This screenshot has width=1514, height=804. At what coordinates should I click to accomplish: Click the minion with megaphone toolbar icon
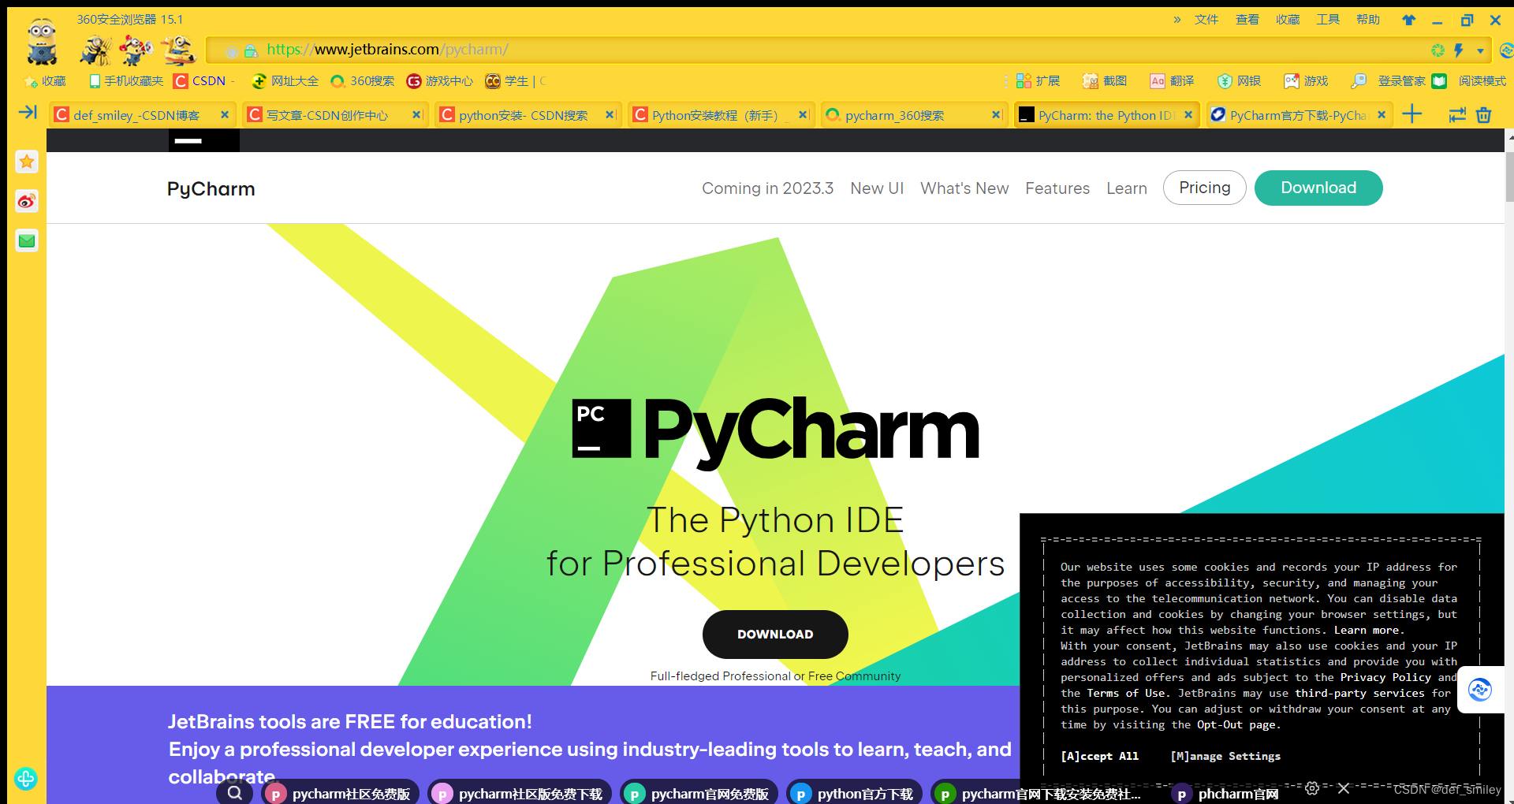coord(136,50)
